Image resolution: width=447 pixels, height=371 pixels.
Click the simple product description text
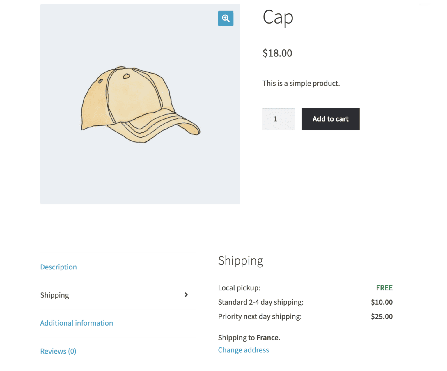[301, 83]
